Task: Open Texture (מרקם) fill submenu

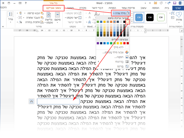Action: coord(113,66)
